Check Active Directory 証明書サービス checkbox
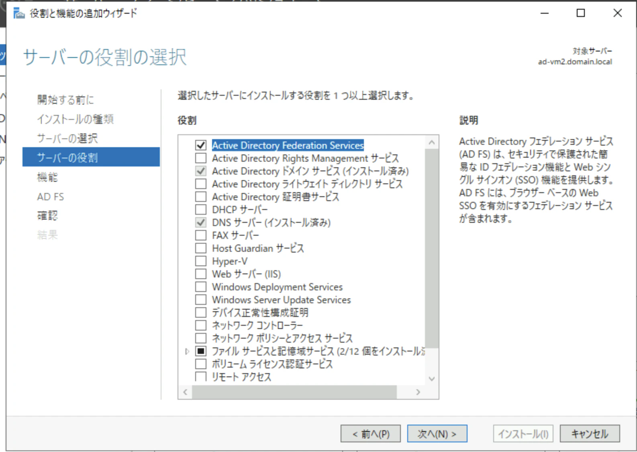This screenshot has width=637, height=452. (201, 197)
